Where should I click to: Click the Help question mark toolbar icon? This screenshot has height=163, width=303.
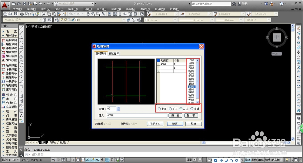(142, 14)
